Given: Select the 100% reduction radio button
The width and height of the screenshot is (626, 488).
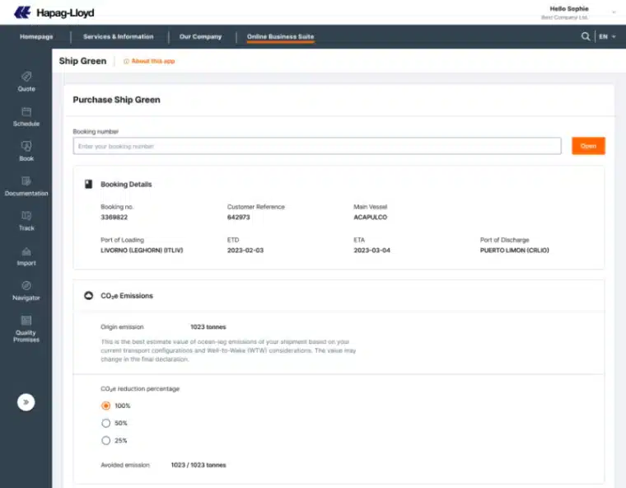Looking at the screenshot, I should (105, 406).
